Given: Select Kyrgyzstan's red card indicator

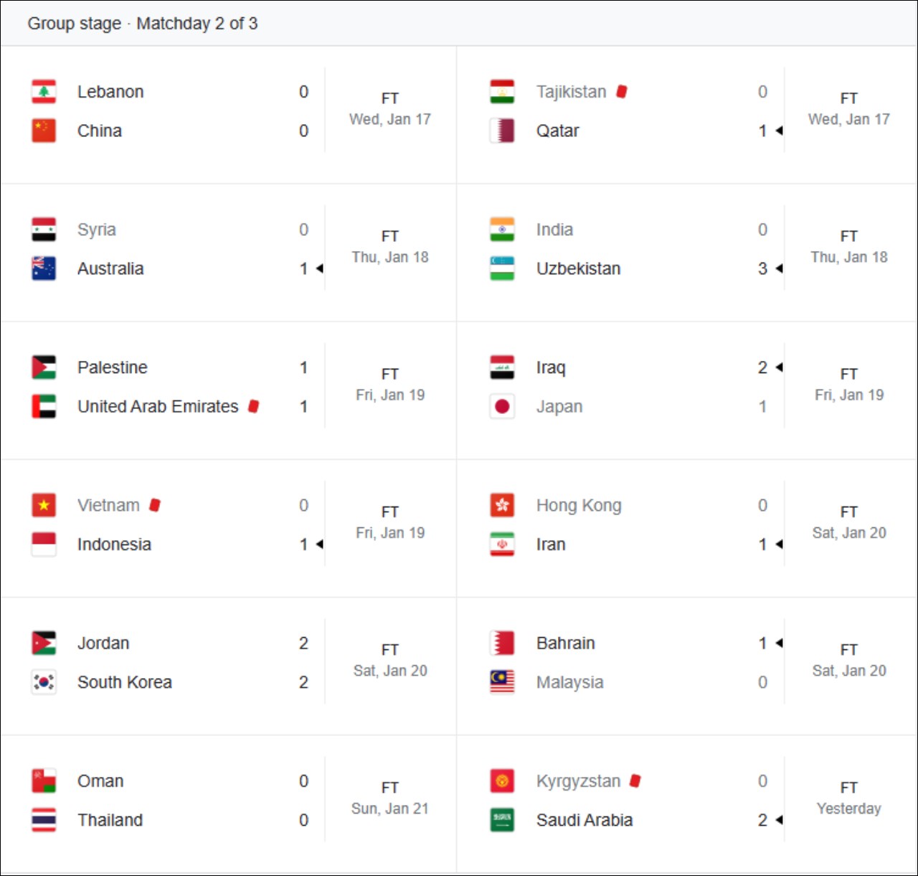Looking at the screenshot, I should 634,780.
